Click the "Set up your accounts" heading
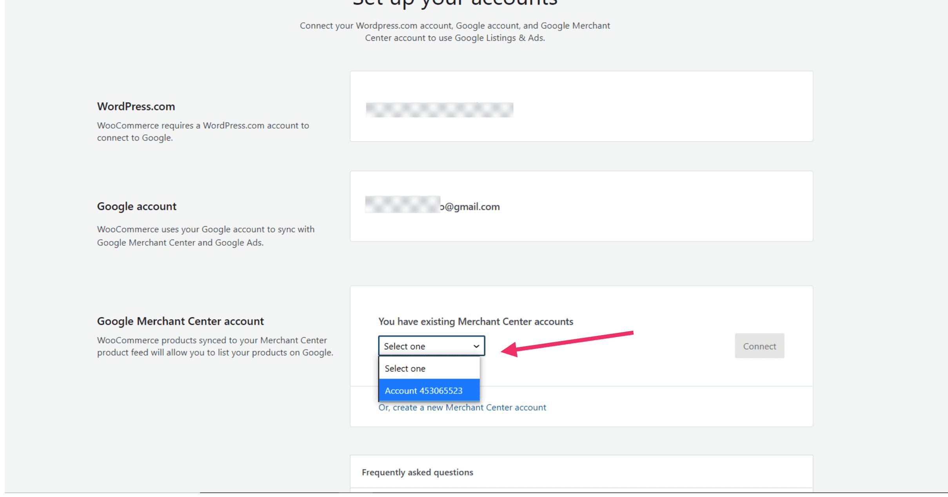 454,3
